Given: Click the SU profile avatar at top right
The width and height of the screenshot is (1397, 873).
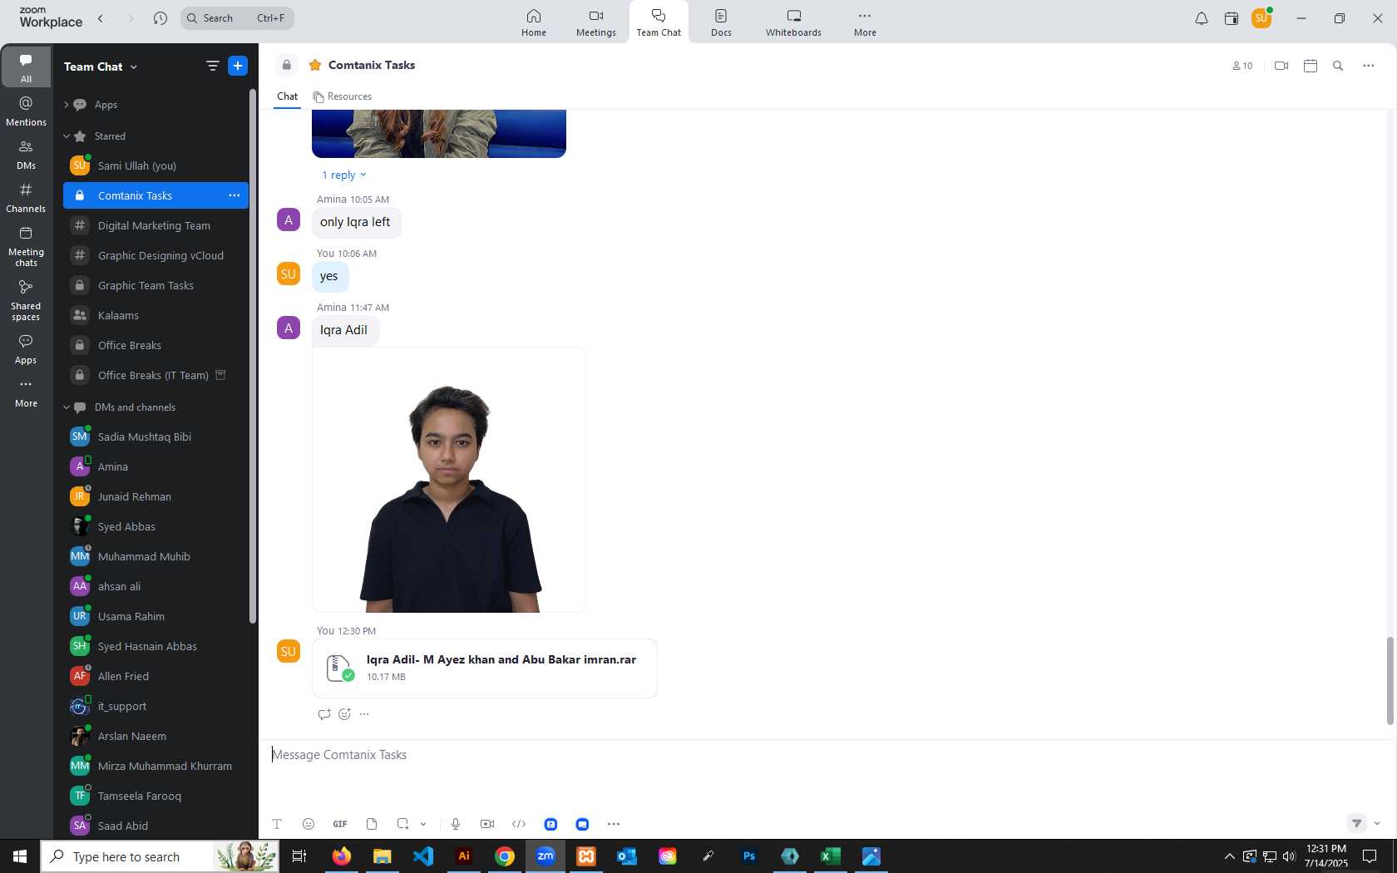Looking at the screenshot, I should [1261, 18].
